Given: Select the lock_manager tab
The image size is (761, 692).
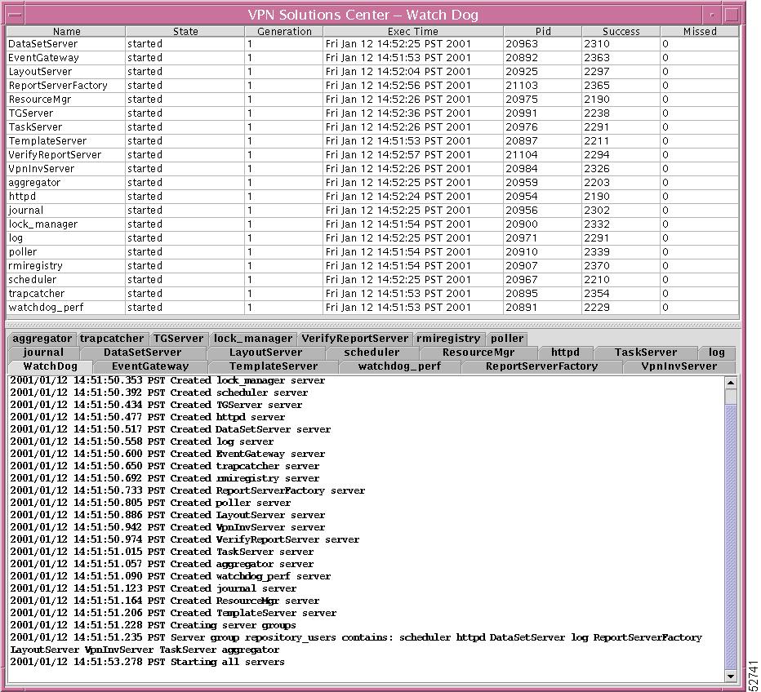Looking at the screenshot, I should (253, 339).
